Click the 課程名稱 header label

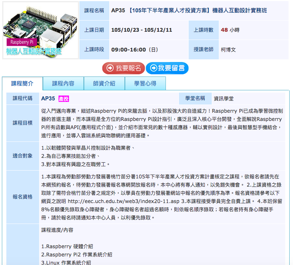(94, 11)
